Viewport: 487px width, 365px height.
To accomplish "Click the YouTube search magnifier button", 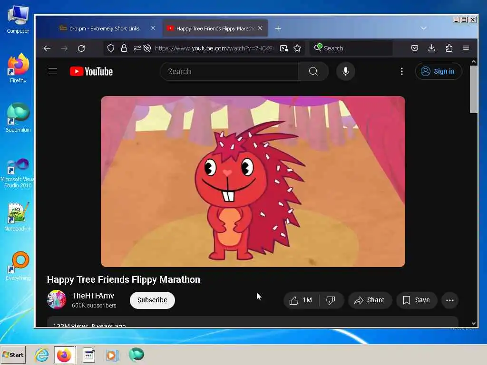I will (x=313, y=71).
